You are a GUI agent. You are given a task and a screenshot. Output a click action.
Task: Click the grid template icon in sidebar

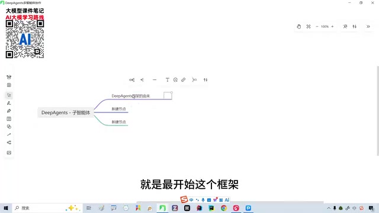(x=9, y=85)
